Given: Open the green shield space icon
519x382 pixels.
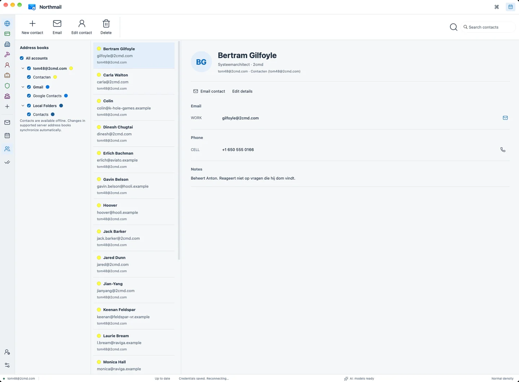Looking at the screenshot, I should tap(7, 86).
